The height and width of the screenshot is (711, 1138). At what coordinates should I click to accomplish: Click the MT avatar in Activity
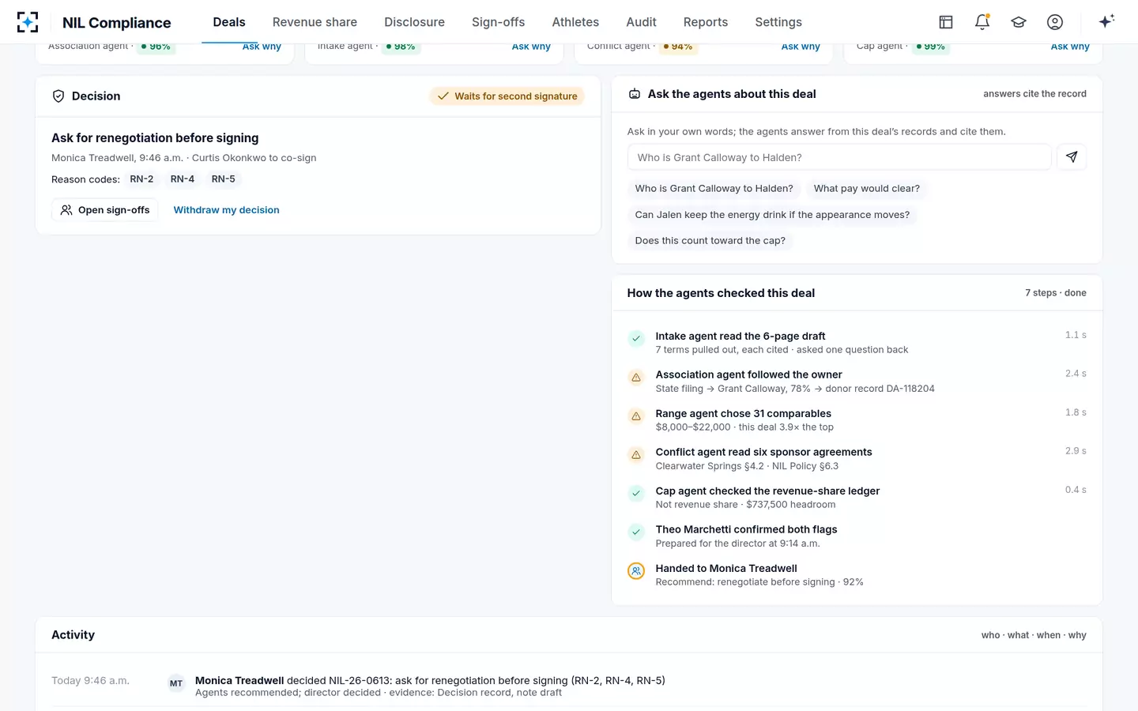(x=176, y=683)
